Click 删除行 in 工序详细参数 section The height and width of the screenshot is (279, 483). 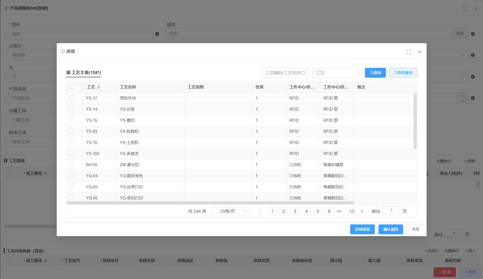click(452, 251)
